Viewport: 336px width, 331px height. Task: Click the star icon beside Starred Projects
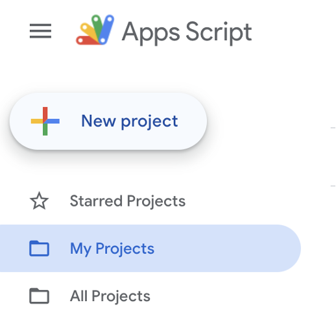tap(39, 201)
